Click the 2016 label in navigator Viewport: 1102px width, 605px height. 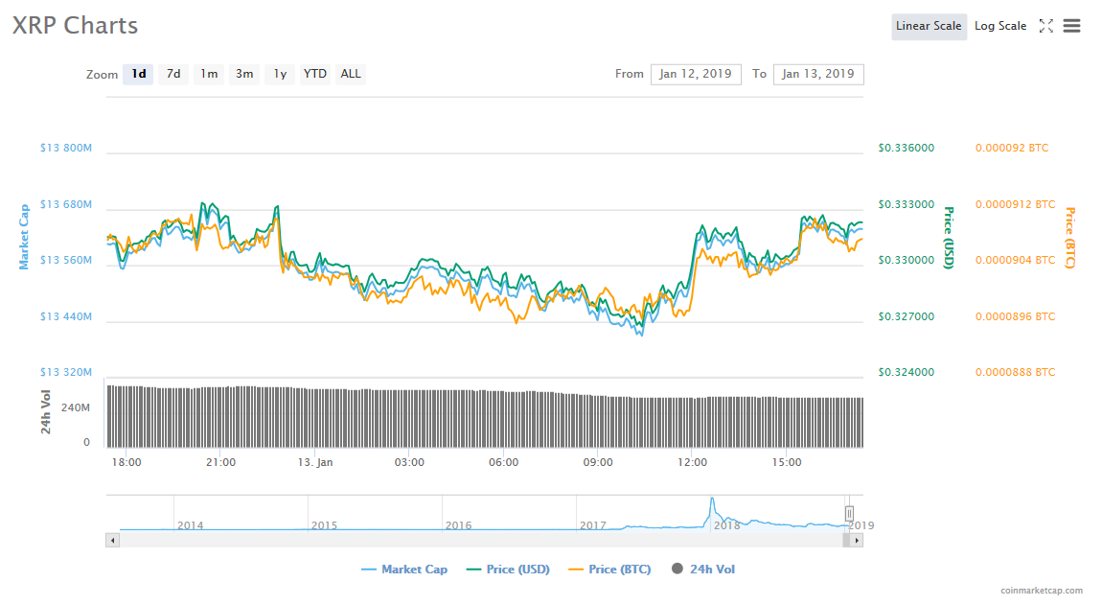[x=458, y=525]
